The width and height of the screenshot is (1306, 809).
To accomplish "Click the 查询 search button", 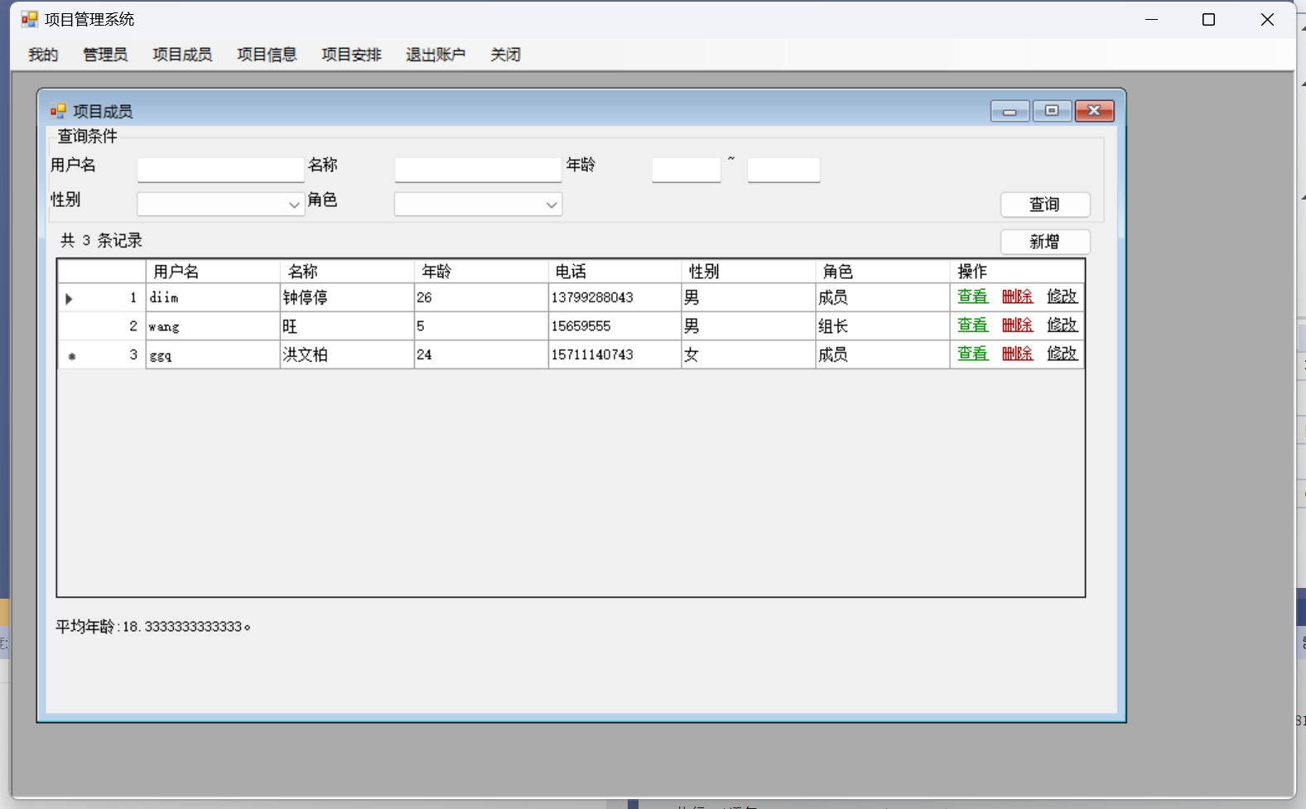I will point(1045,205).
